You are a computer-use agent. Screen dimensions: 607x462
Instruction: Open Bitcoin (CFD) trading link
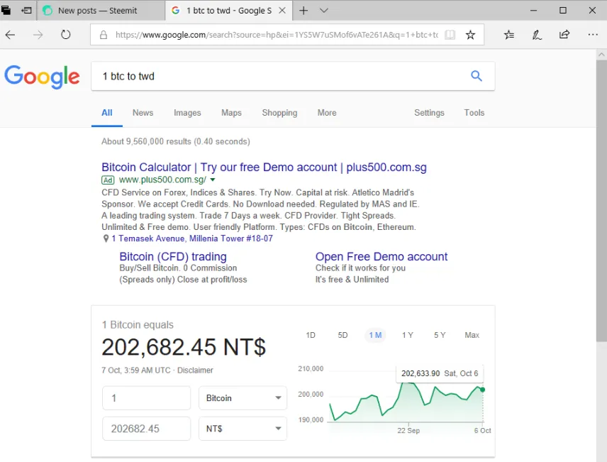tap(173, 257)
